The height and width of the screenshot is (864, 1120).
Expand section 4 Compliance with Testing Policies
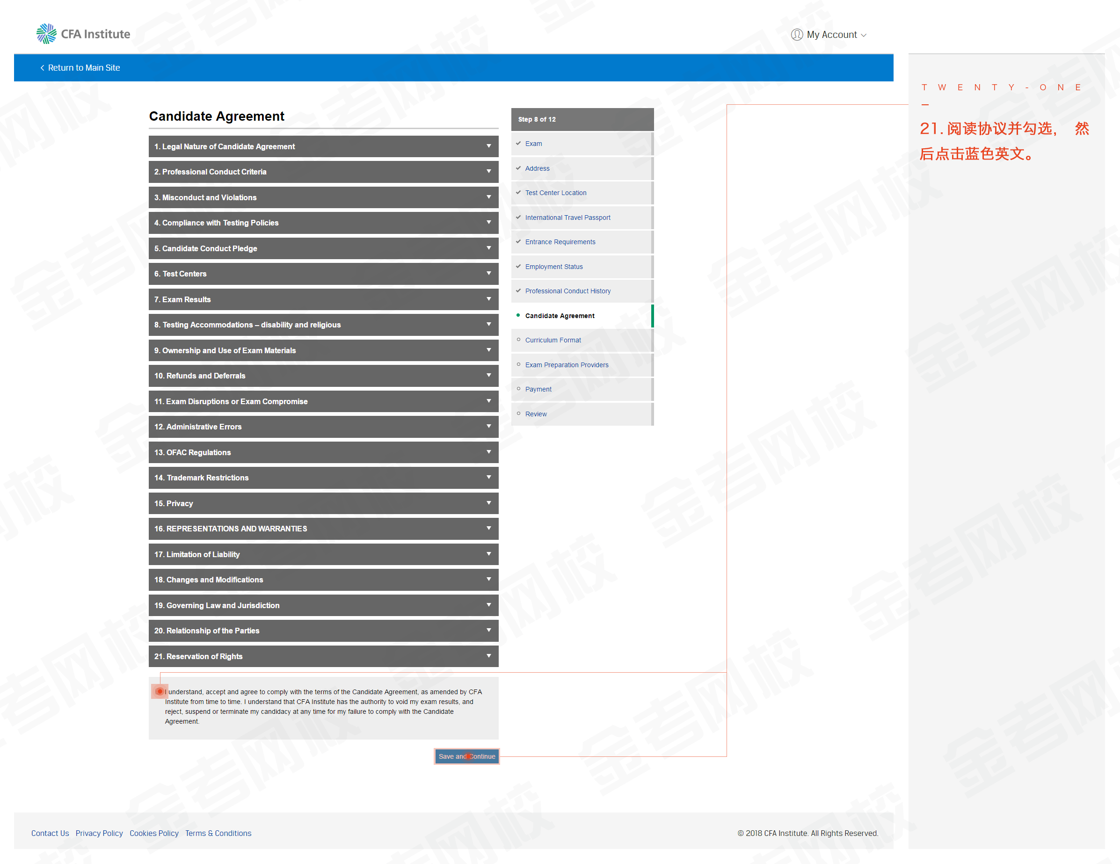pos(323,223)
